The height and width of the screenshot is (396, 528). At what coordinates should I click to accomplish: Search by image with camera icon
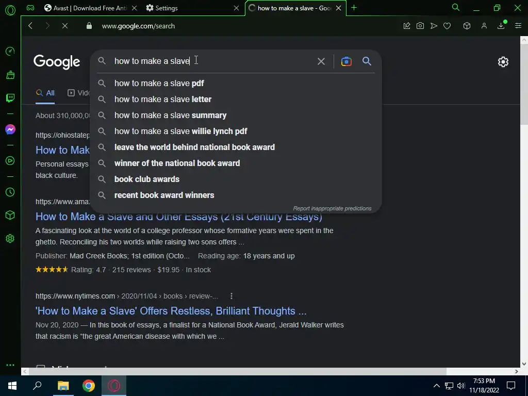click(346, 61)
